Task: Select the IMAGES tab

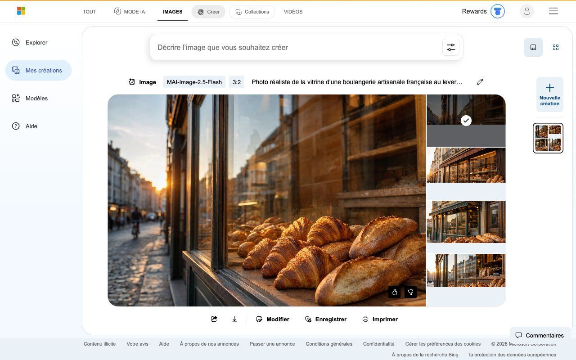Action: (x=173, y=12)
